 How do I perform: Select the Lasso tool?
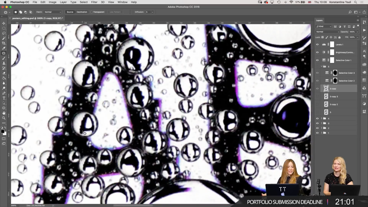(x=4, y=33)
